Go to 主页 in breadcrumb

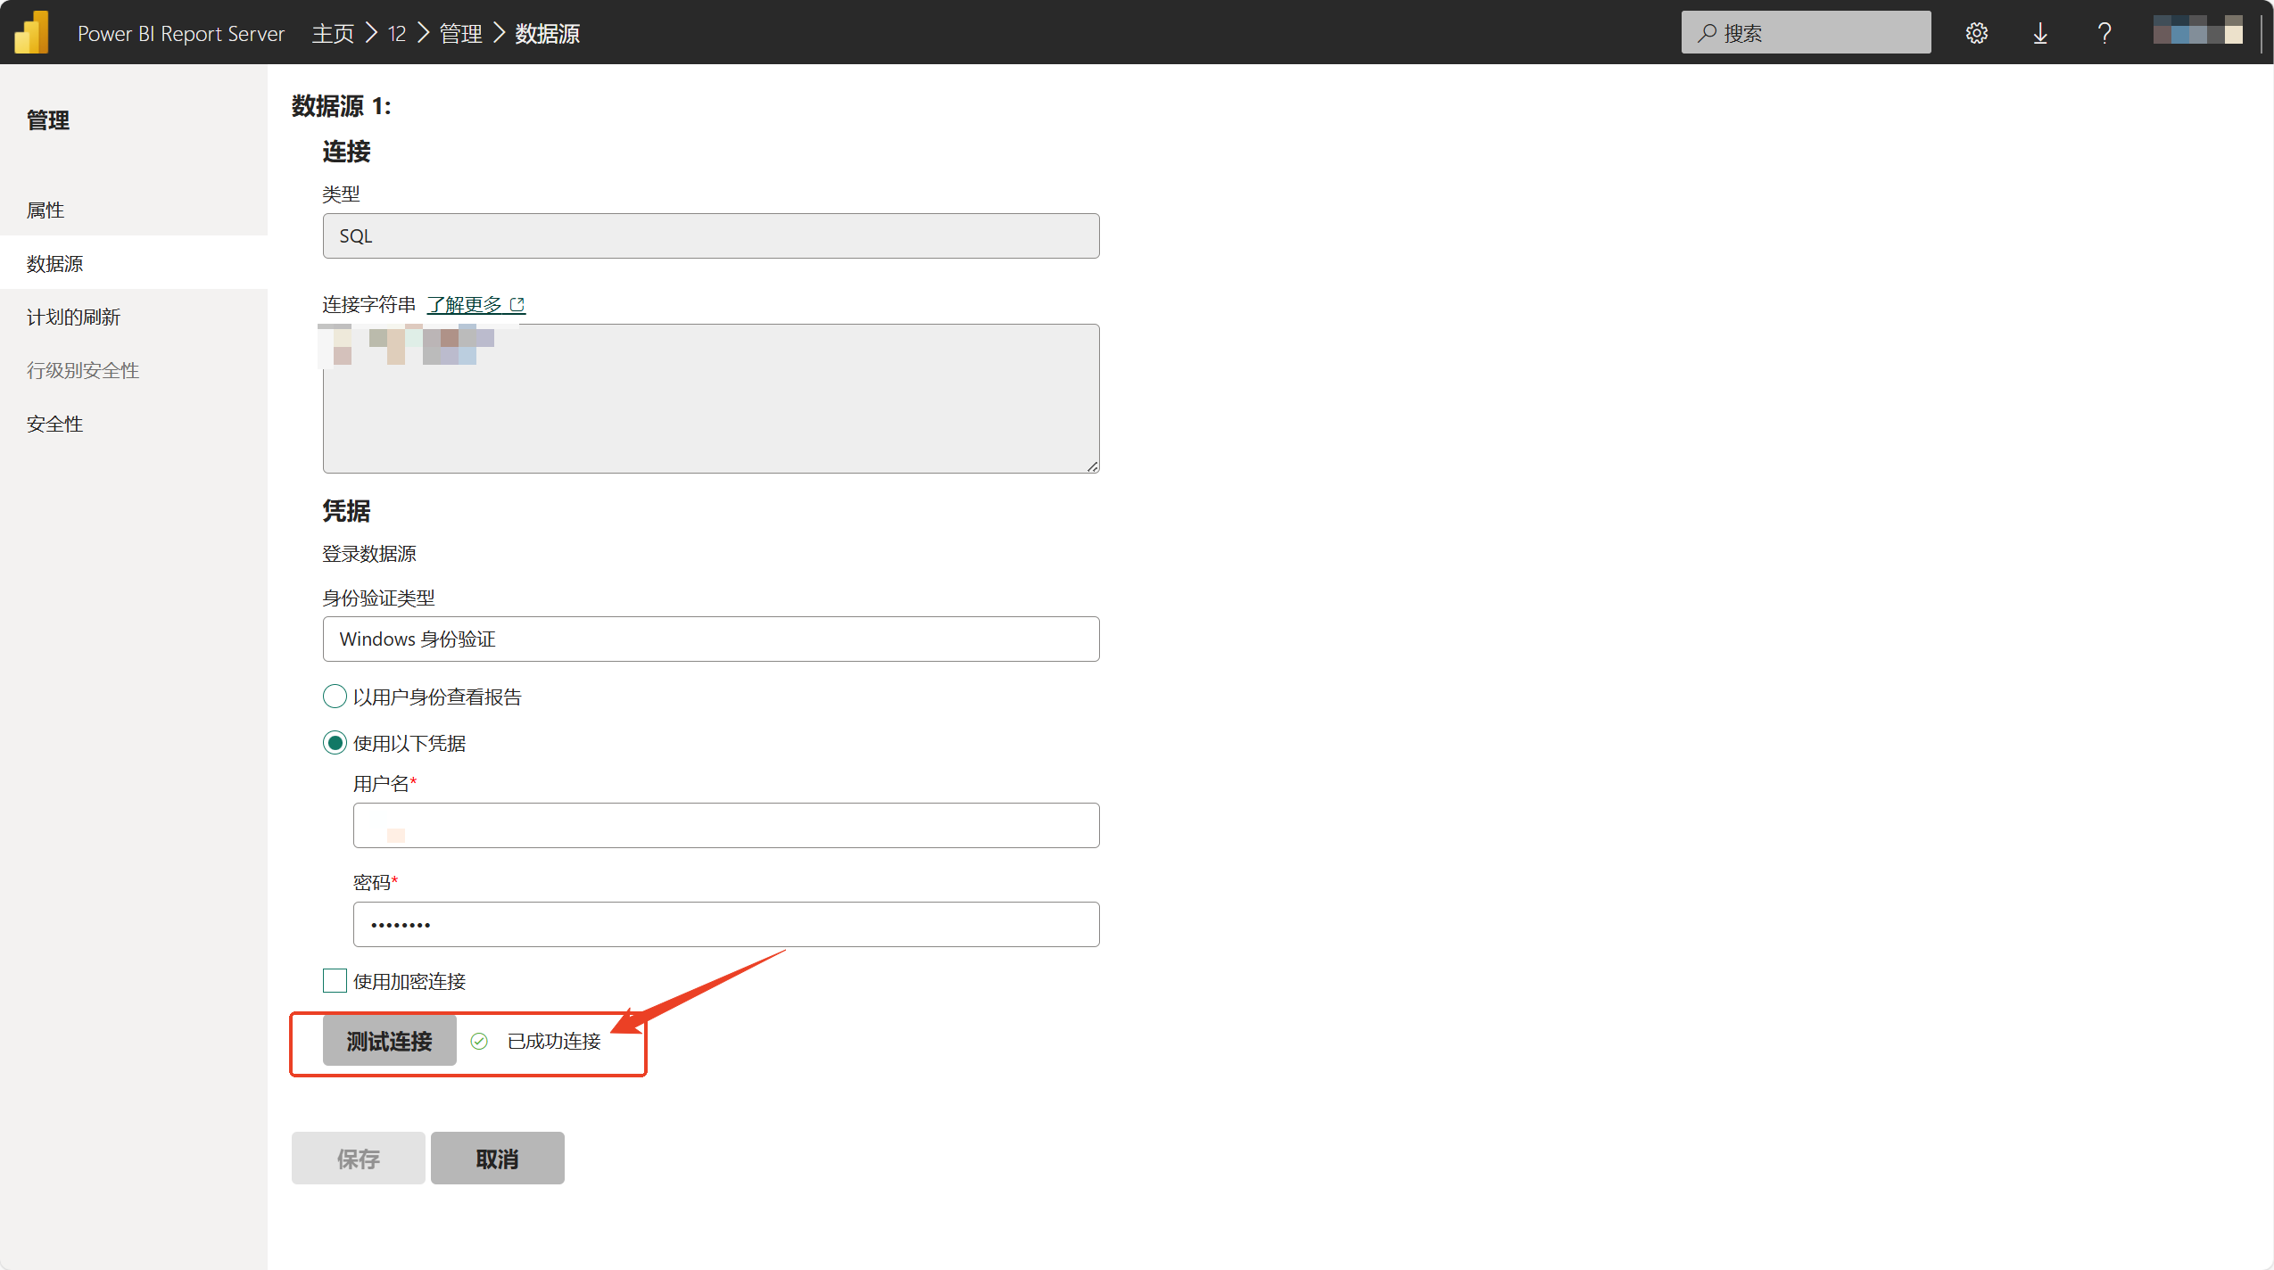coord(333,34)
